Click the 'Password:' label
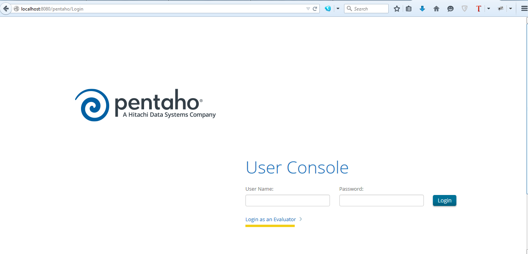528x254 pixels. pyautogui.click(x=351, y=189)
